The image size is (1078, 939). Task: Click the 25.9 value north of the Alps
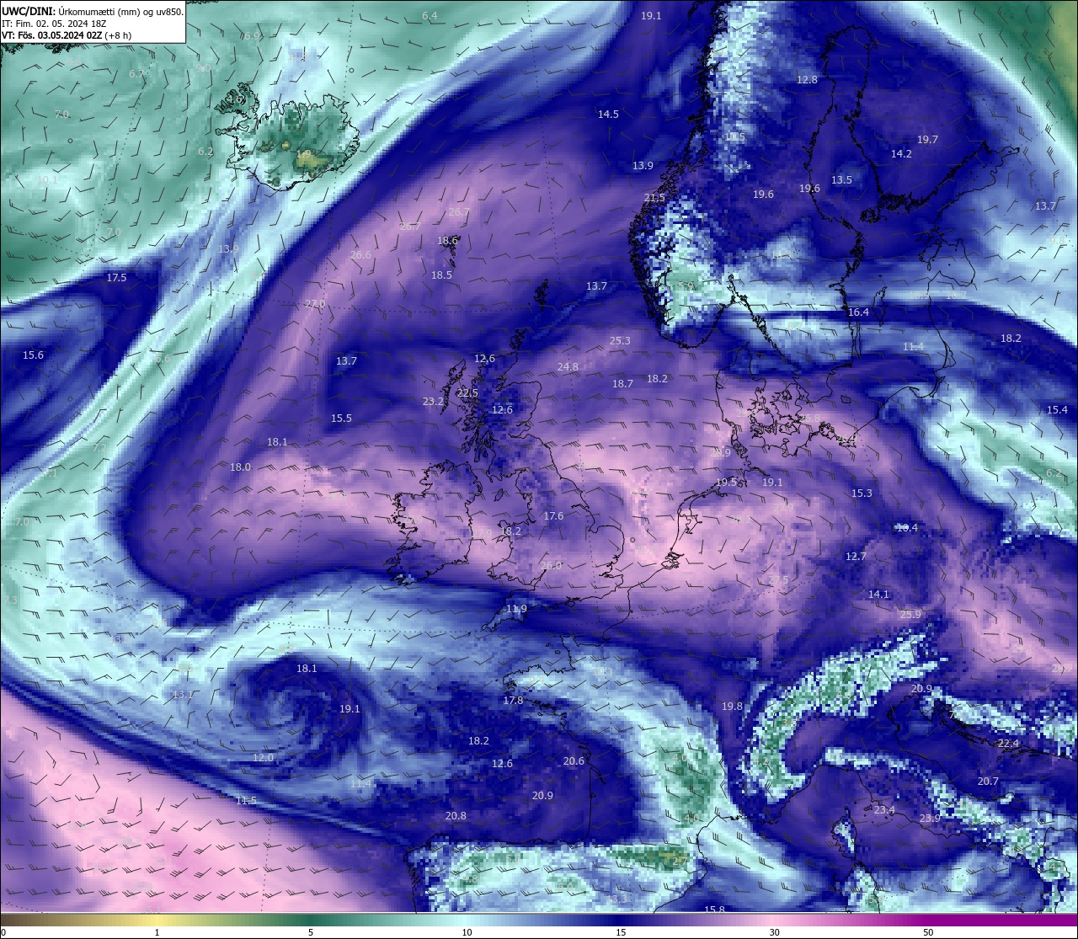910,614
